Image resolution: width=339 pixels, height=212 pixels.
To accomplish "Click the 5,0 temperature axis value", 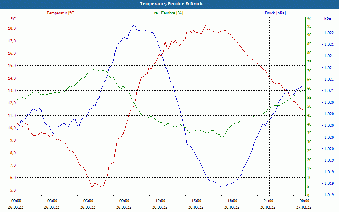I will point(13,190).
